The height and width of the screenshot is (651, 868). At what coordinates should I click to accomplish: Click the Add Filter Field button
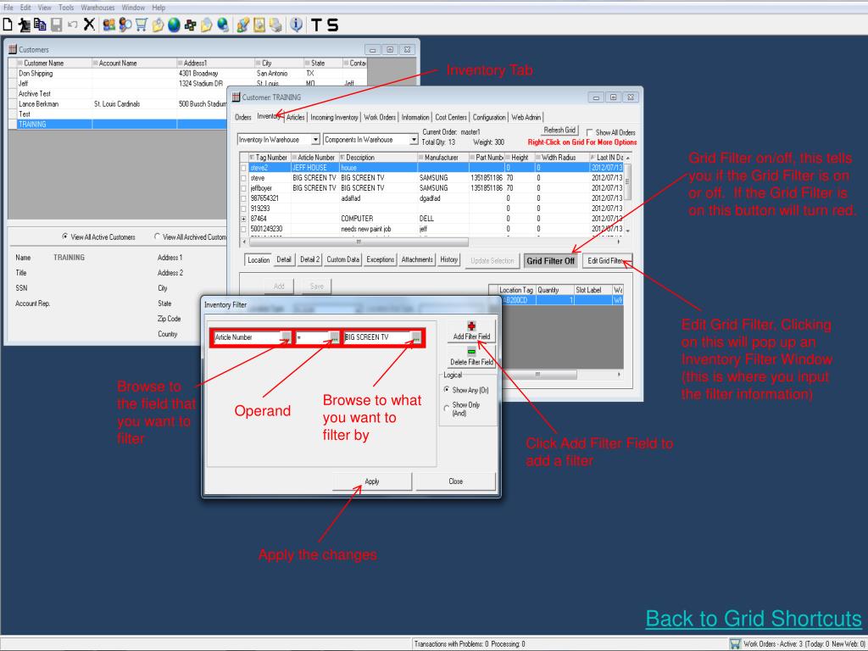click(471, 331)
